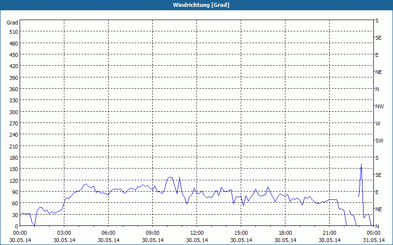
Task: Click the 300 y-axis value
Action: pos(14,112)
